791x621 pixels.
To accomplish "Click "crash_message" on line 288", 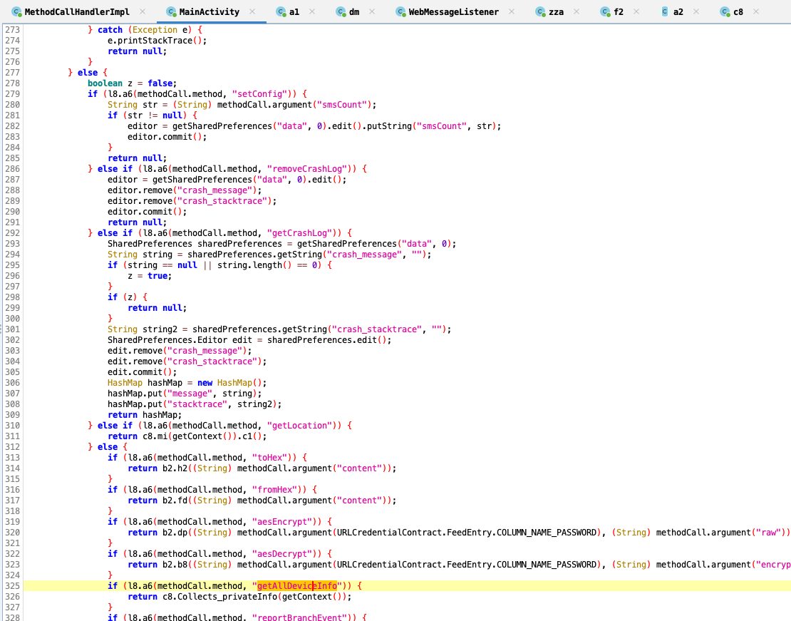I will [x=217, y=190].
